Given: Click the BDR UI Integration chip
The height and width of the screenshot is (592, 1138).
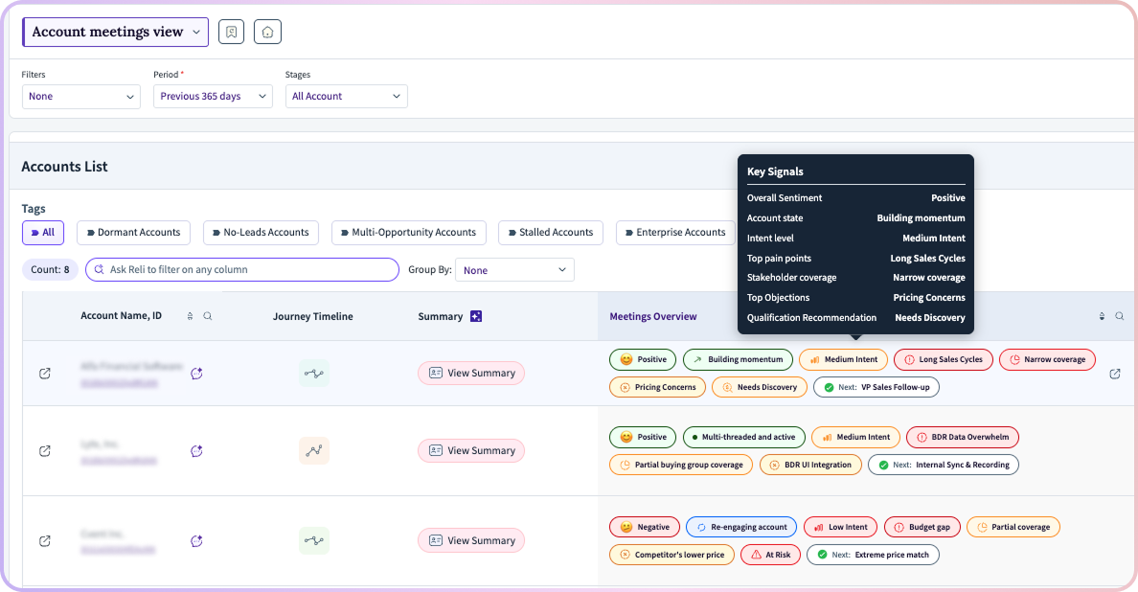Looking at the screenshot, I should (810, 465).
